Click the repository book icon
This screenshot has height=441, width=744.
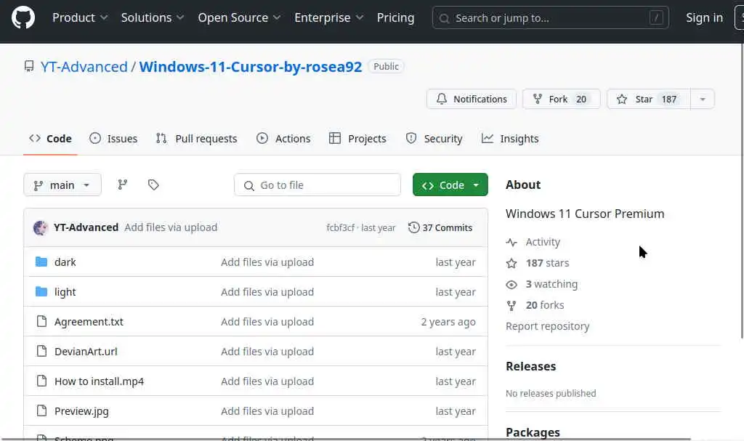[29, 66]
